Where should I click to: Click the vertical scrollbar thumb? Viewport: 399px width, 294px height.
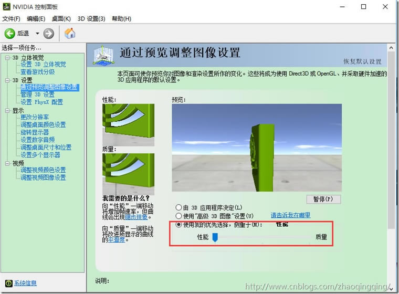391,140
